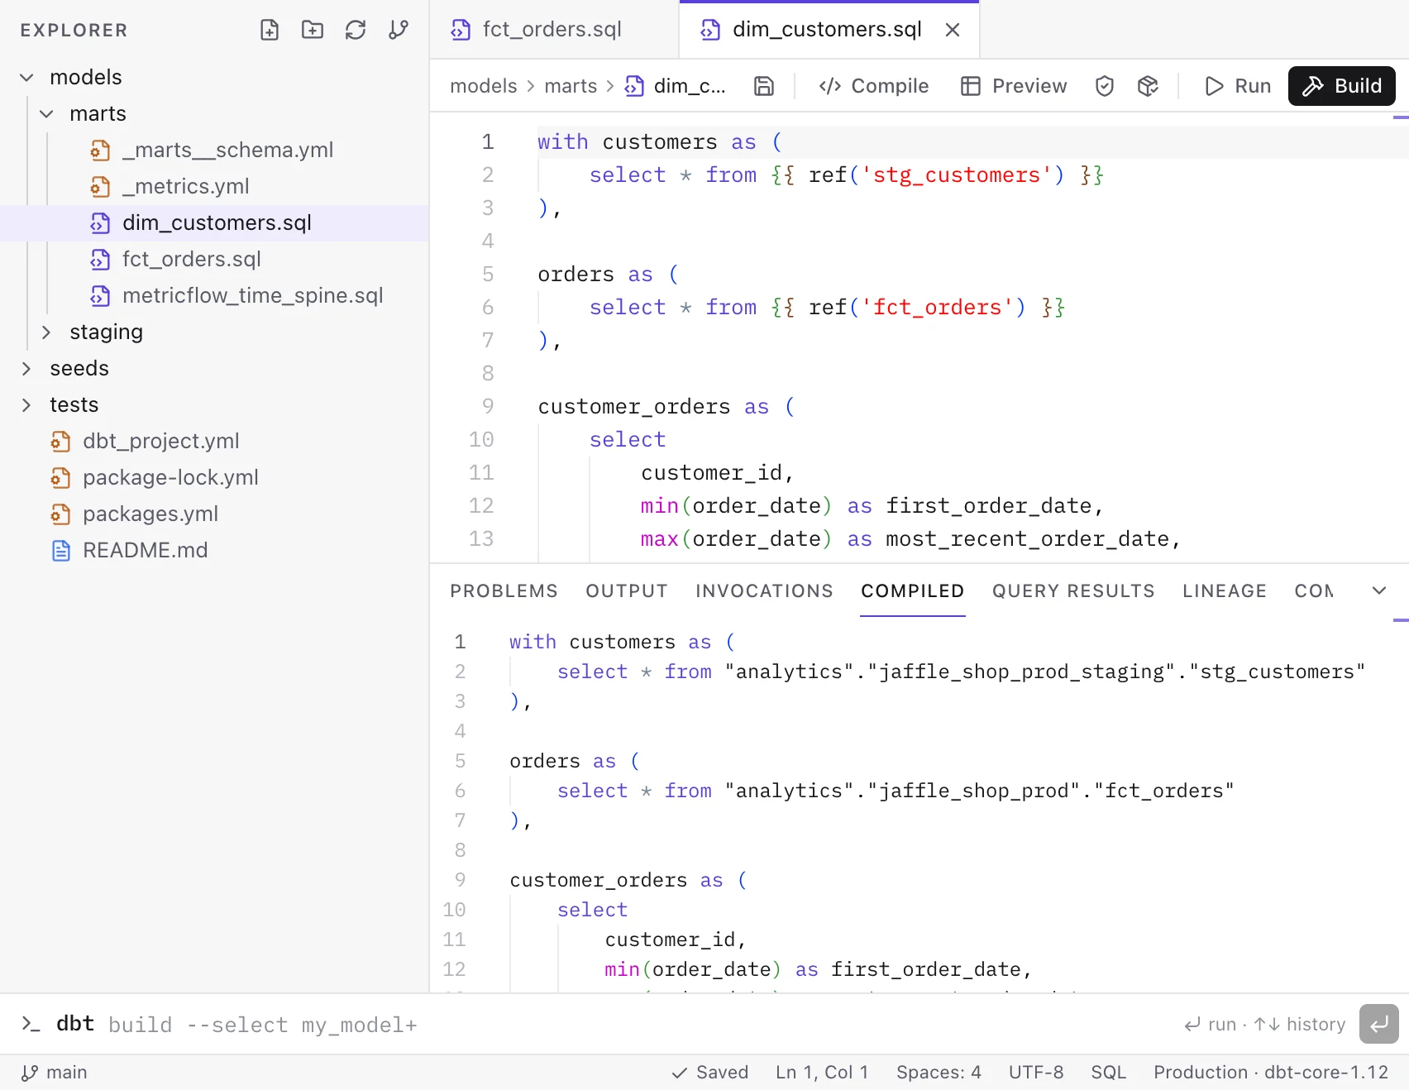Screen dimensions: 1409x1090
Task: Click the file icon beside _marts__schema.yml
Action: (x=100, y=151)
